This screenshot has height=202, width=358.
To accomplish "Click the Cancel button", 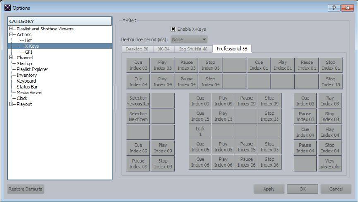I will (x=336, y=189).
